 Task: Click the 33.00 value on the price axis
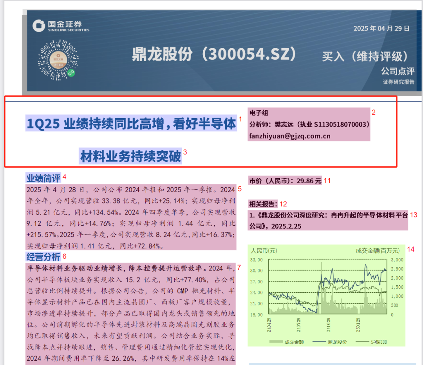[256, 260]
